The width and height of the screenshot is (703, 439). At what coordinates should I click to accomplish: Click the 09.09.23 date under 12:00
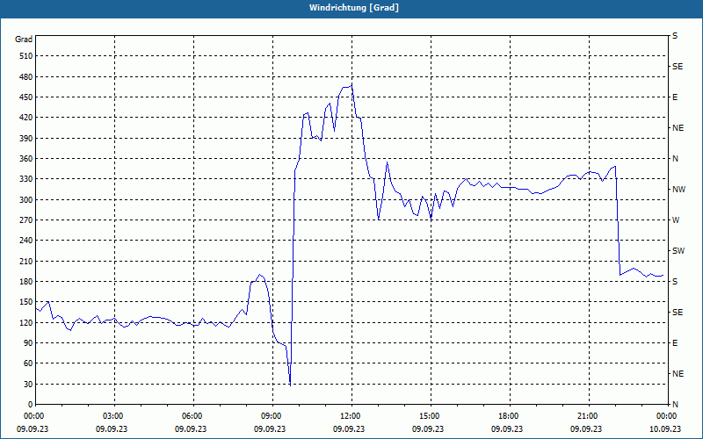(x=348, y=428)
